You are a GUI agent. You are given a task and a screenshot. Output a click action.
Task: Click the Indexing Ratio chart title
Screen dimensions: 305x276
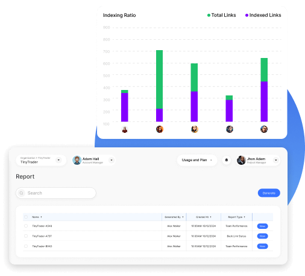point(119,15)
